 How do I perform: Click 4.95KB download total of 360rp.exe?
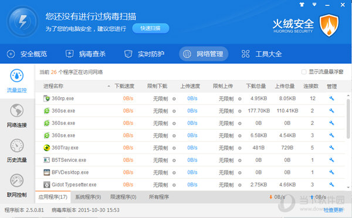tap(259, 98)
